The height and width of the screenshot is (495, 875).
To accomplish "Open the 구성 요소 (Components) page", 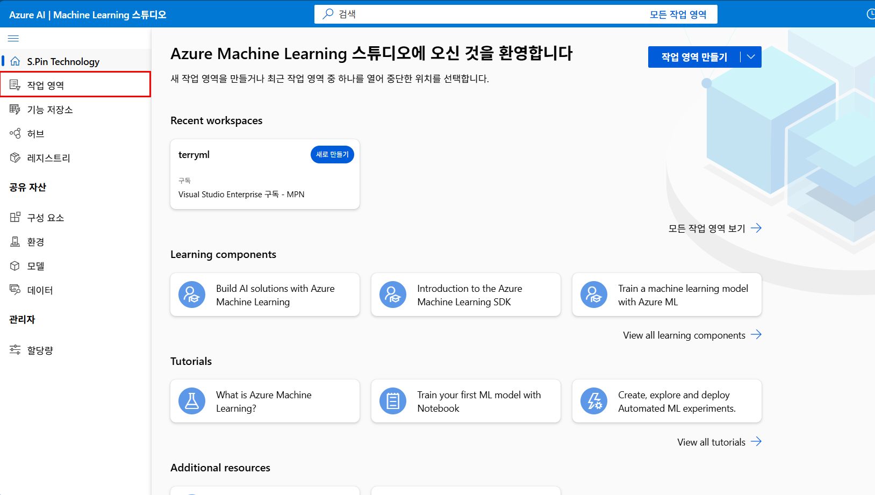I will [45, 217].
